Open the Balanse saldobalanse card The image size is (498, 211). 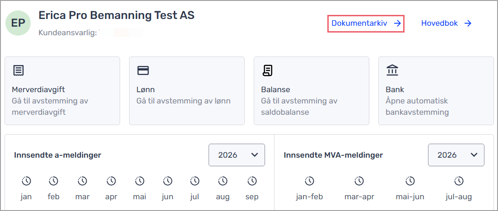(x=312, y=91)
